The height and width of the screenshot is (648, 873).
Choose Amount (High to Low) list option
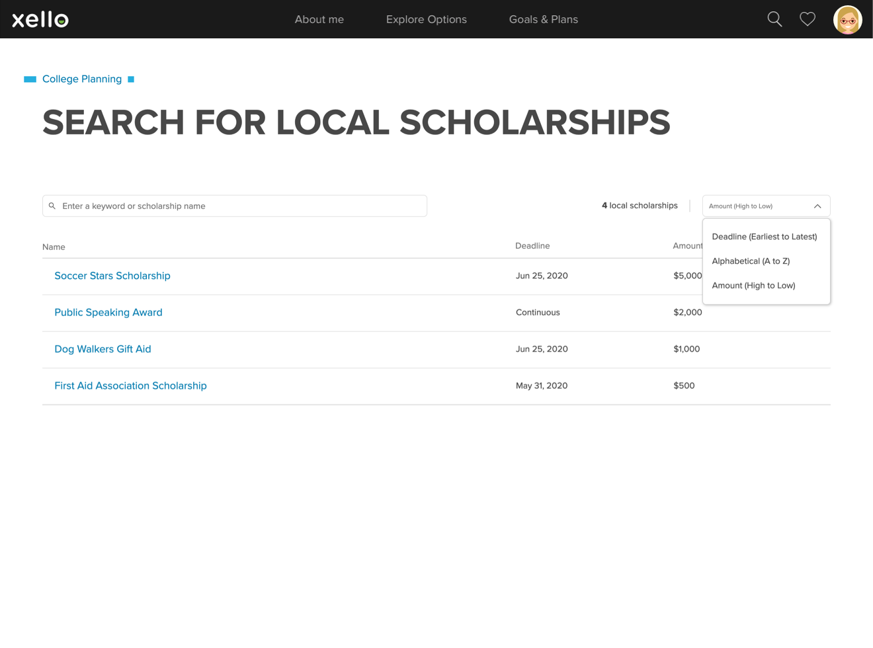click(753, 286)
